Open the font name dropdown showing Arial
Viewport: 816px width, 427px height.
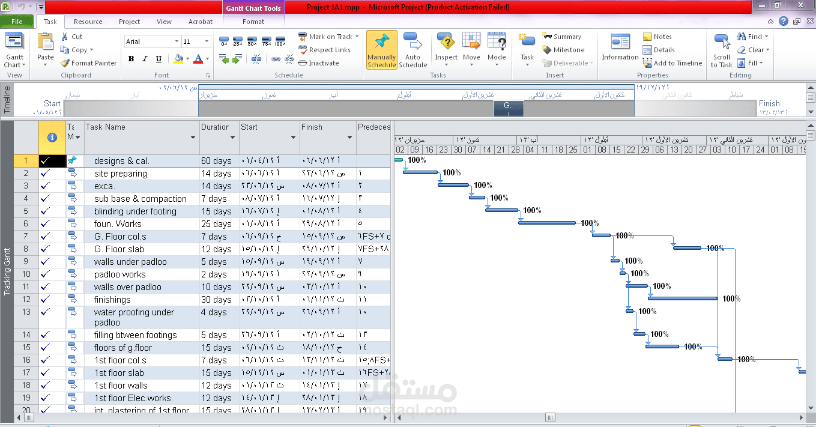pyautogui.click(x=177, y=41)
